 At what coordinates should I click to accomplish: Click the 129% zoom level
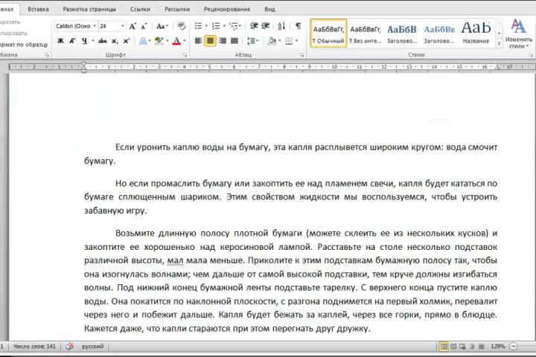pos(498,347)
